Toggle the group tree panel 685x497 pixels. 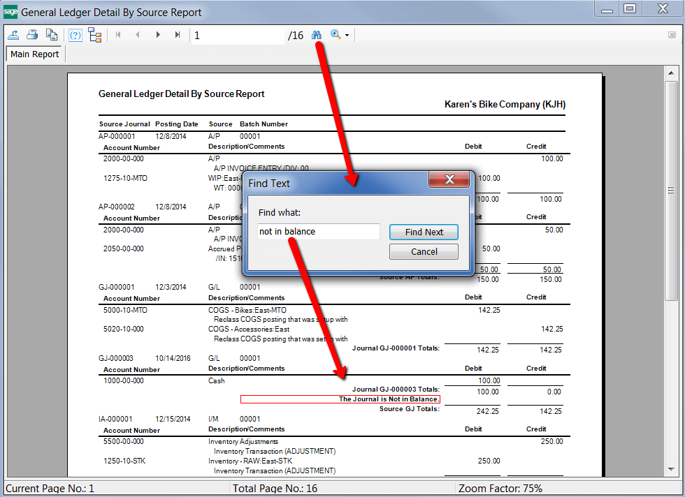point(95,34)
